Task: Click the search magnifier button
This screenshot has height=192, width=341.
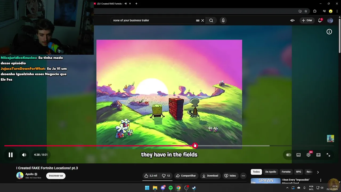Action: click(x=211, y=21)
